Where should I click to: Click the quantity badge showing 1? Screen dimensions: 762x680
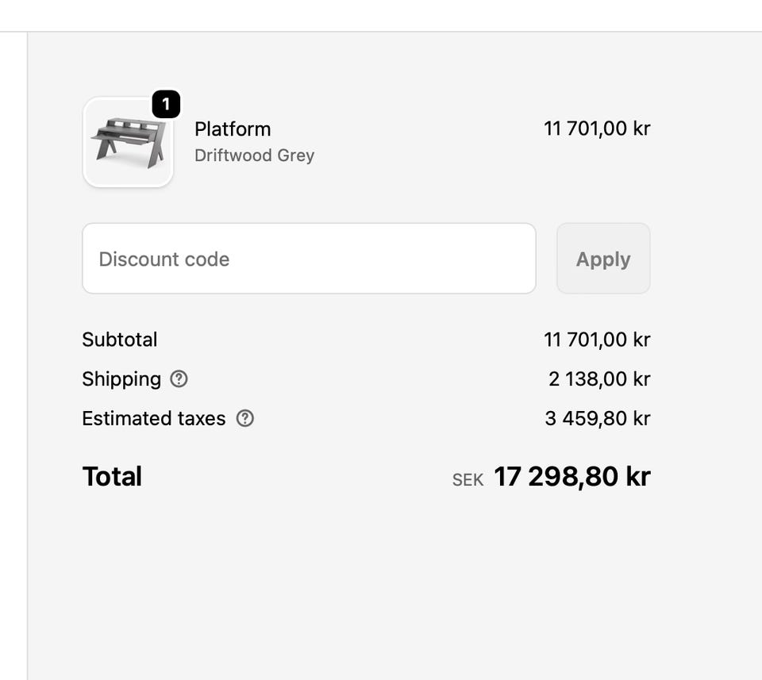pyautogui.click(x=166, y=104)
